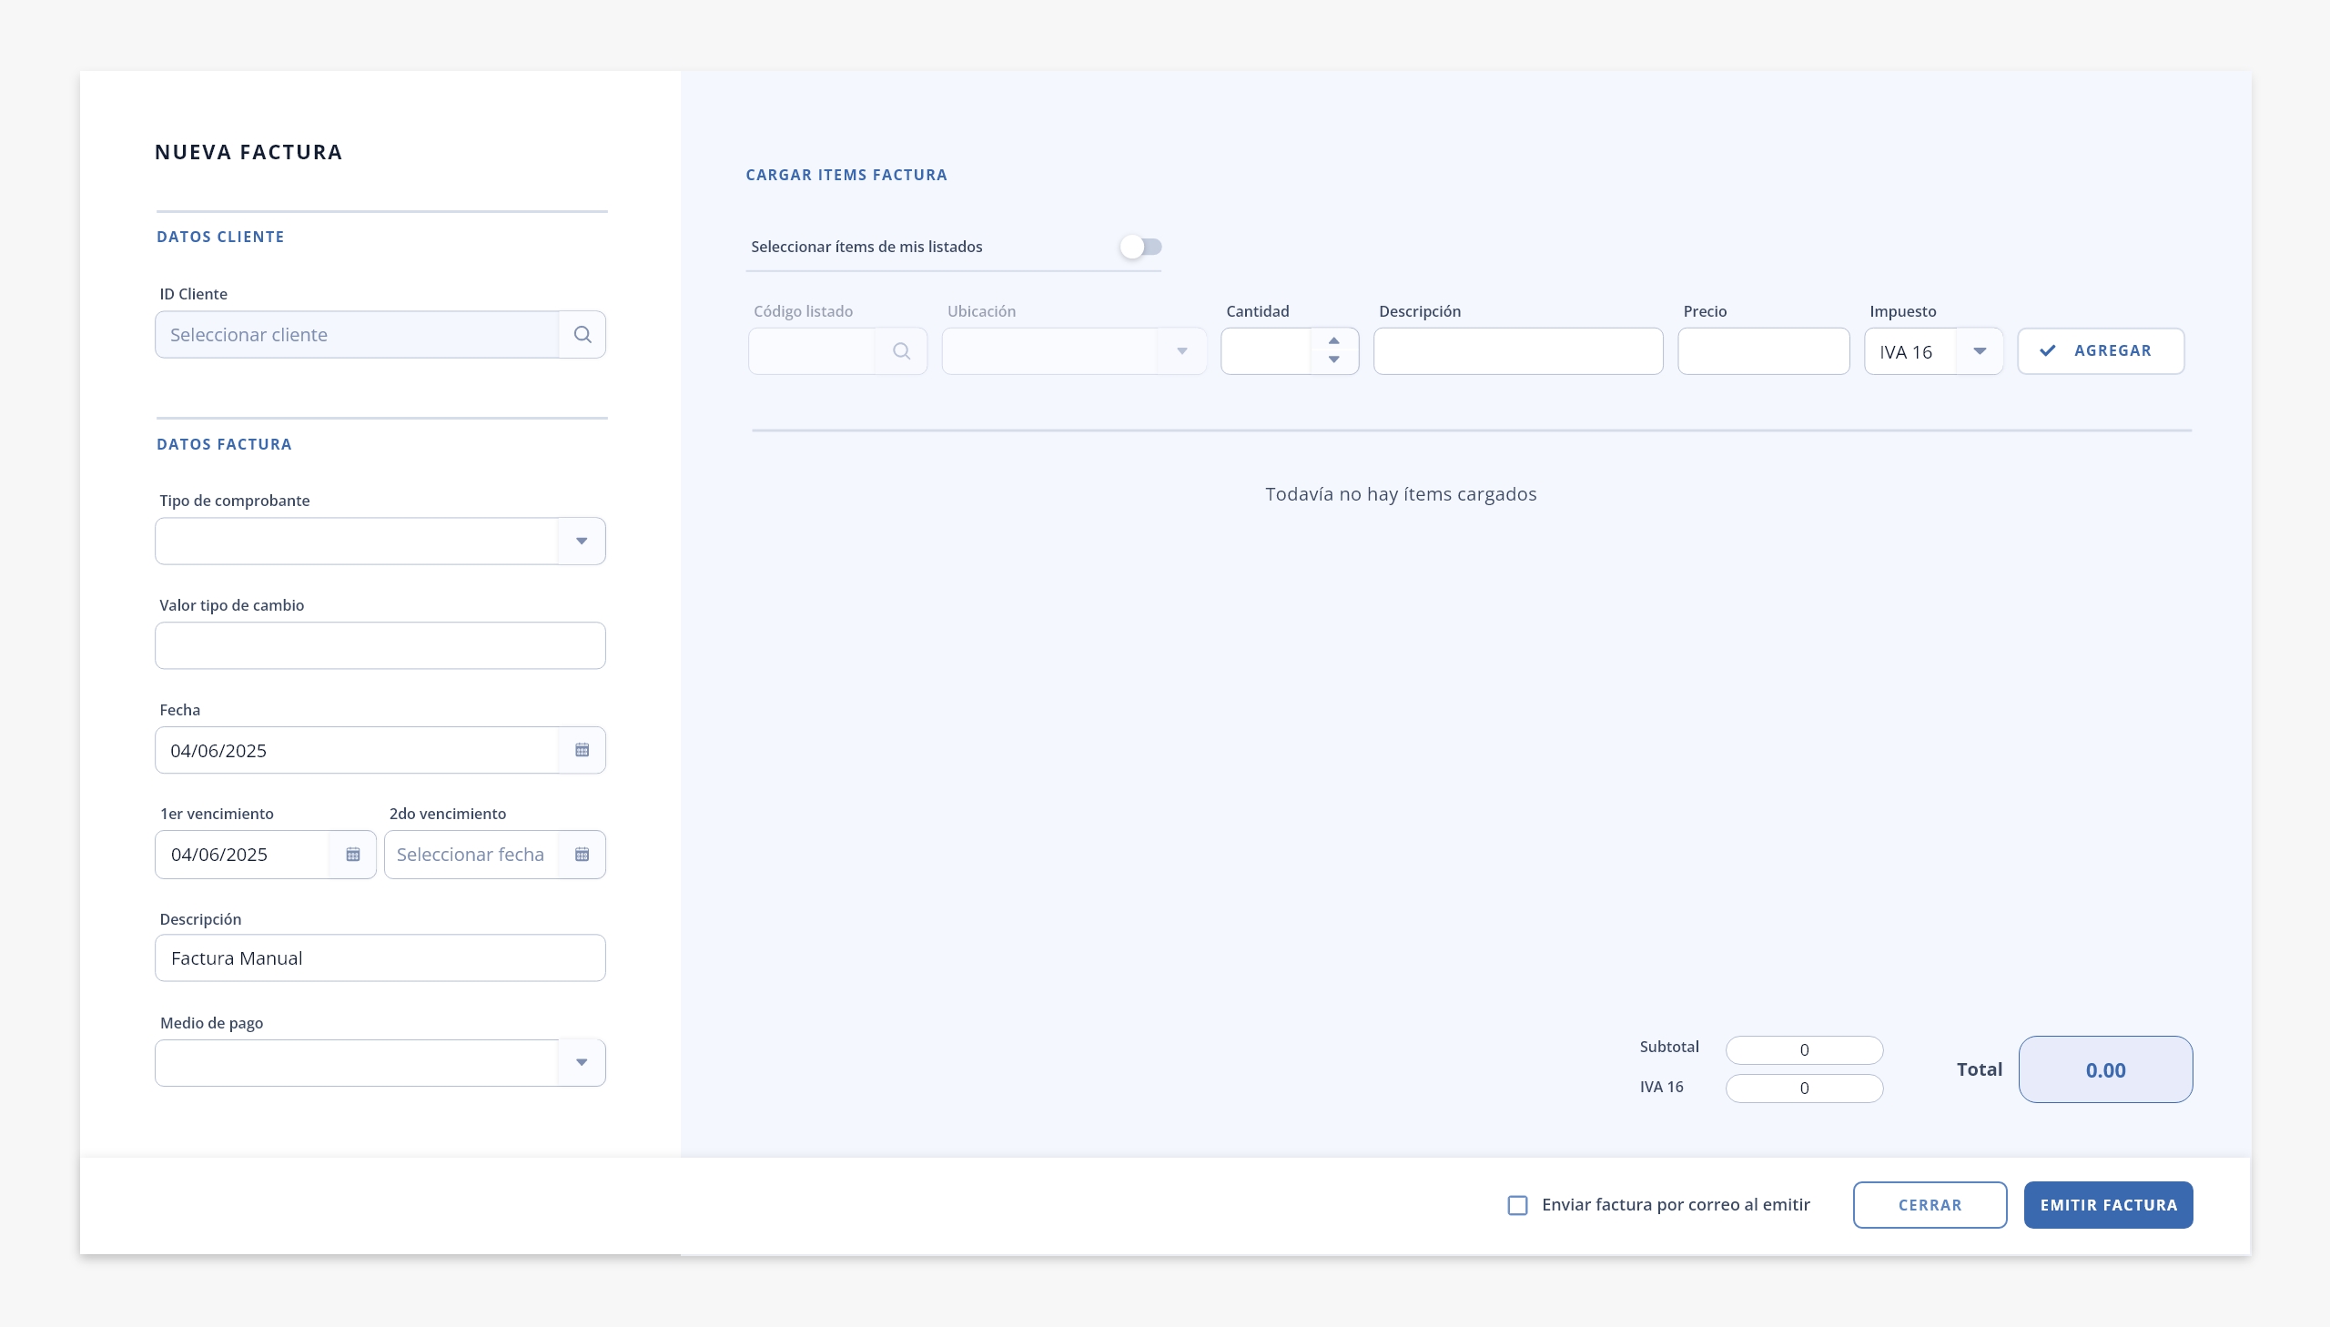The width and height of the screenshot is (2330, 1327).
Task: Check Enviar factura por correo al emitir
Action: (1517, 1205)
